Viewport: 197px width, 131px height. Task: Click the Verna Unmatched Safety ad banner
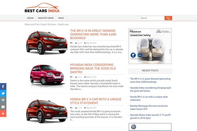[x=150, y=46]
